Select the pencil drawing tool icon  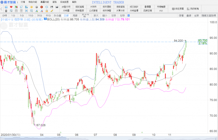(x=52, y=11)
